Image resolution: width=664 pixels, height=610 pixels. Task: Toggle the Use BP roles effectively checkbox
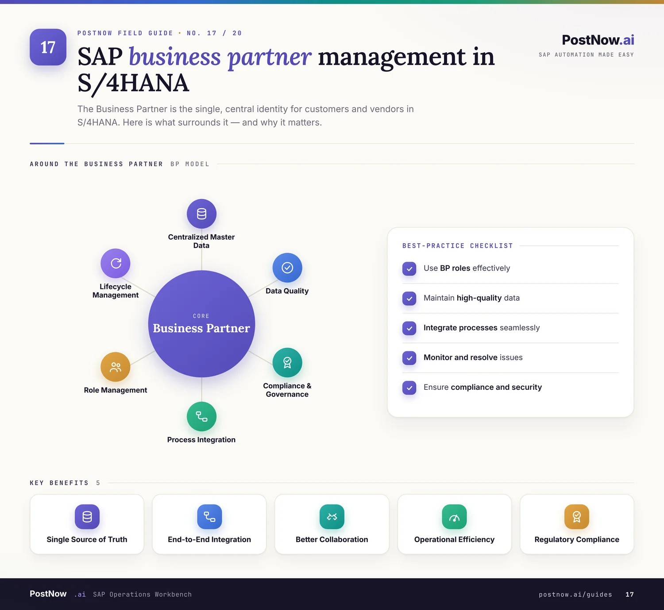pyautogui.click(x=409, y=268)
